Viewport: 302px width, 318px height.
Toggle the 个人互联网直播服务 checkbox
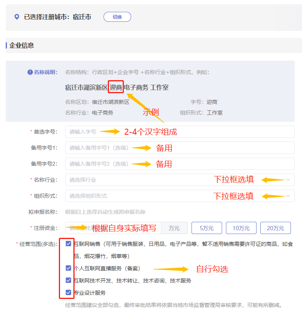68,268
